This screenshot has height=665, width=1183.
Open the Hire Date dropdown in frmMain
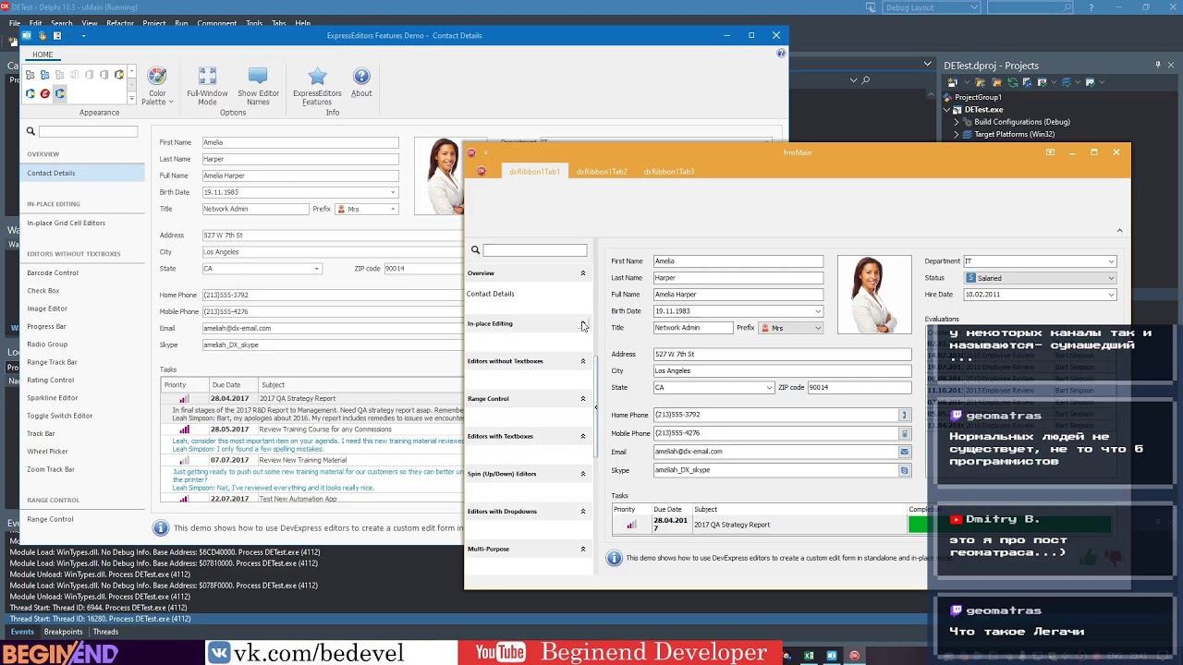tap(1111, 295)
